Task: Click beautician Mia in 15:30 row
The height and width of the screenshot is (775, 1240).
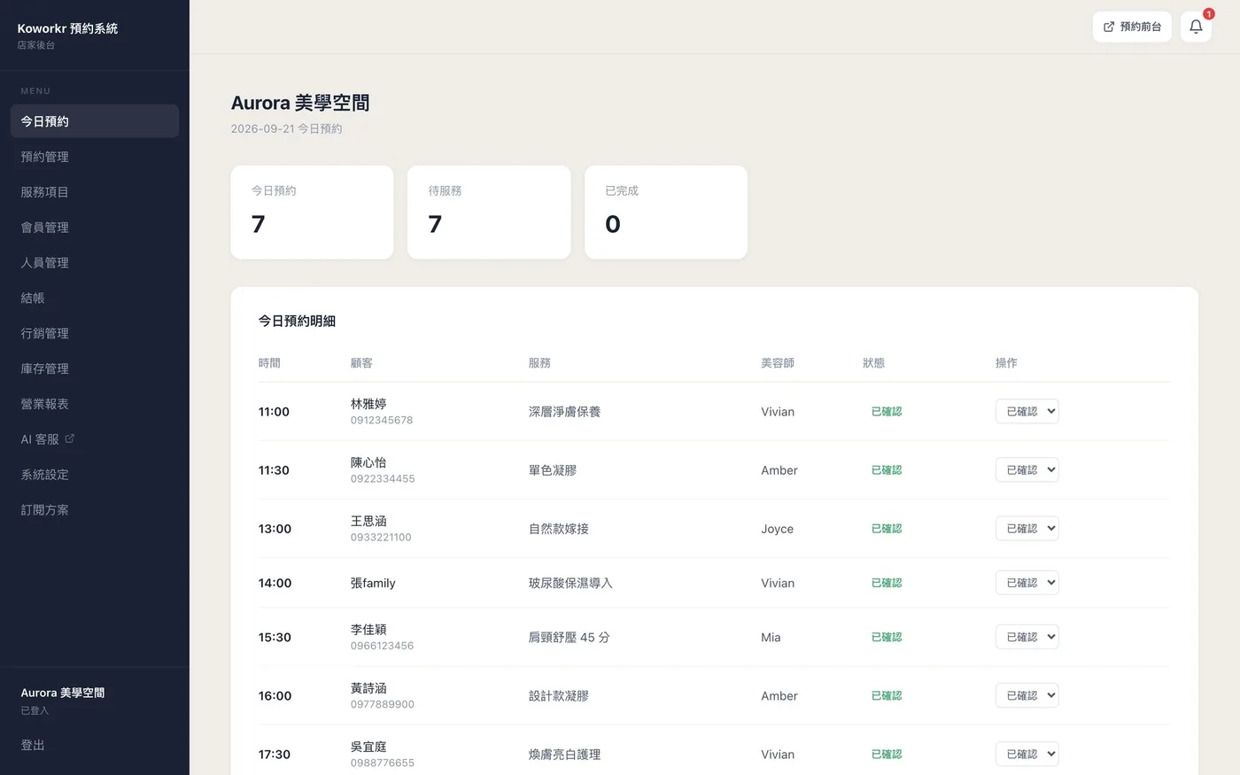Action: 771,637
